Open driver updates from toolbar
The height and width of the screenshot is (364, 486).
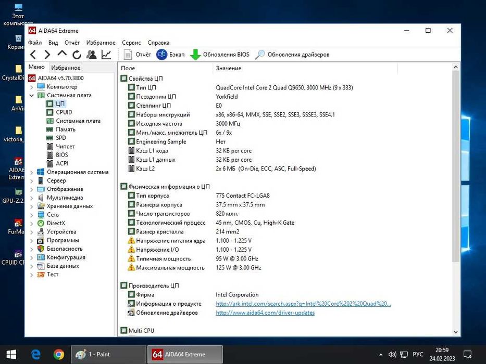click(292, 55)
